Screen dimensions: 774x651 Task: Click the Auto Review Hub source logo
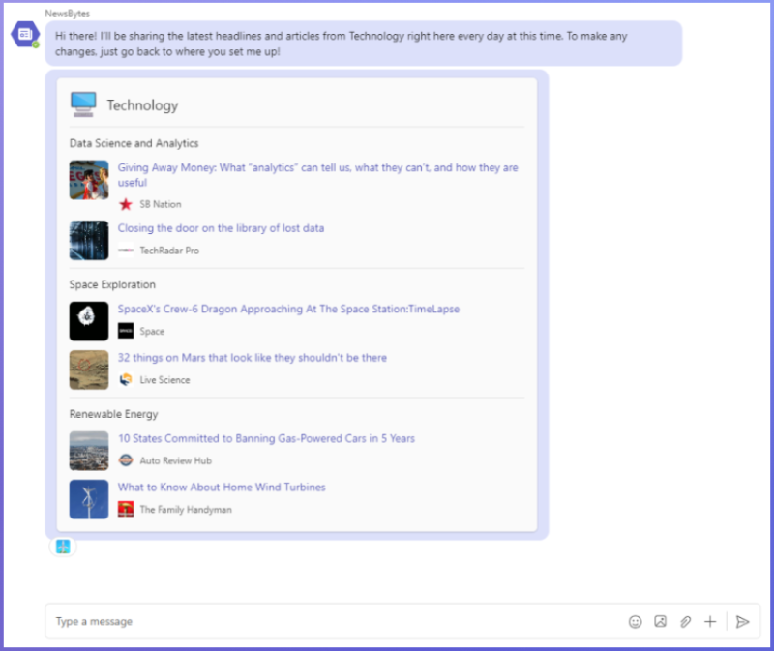[x=126, y=460]
